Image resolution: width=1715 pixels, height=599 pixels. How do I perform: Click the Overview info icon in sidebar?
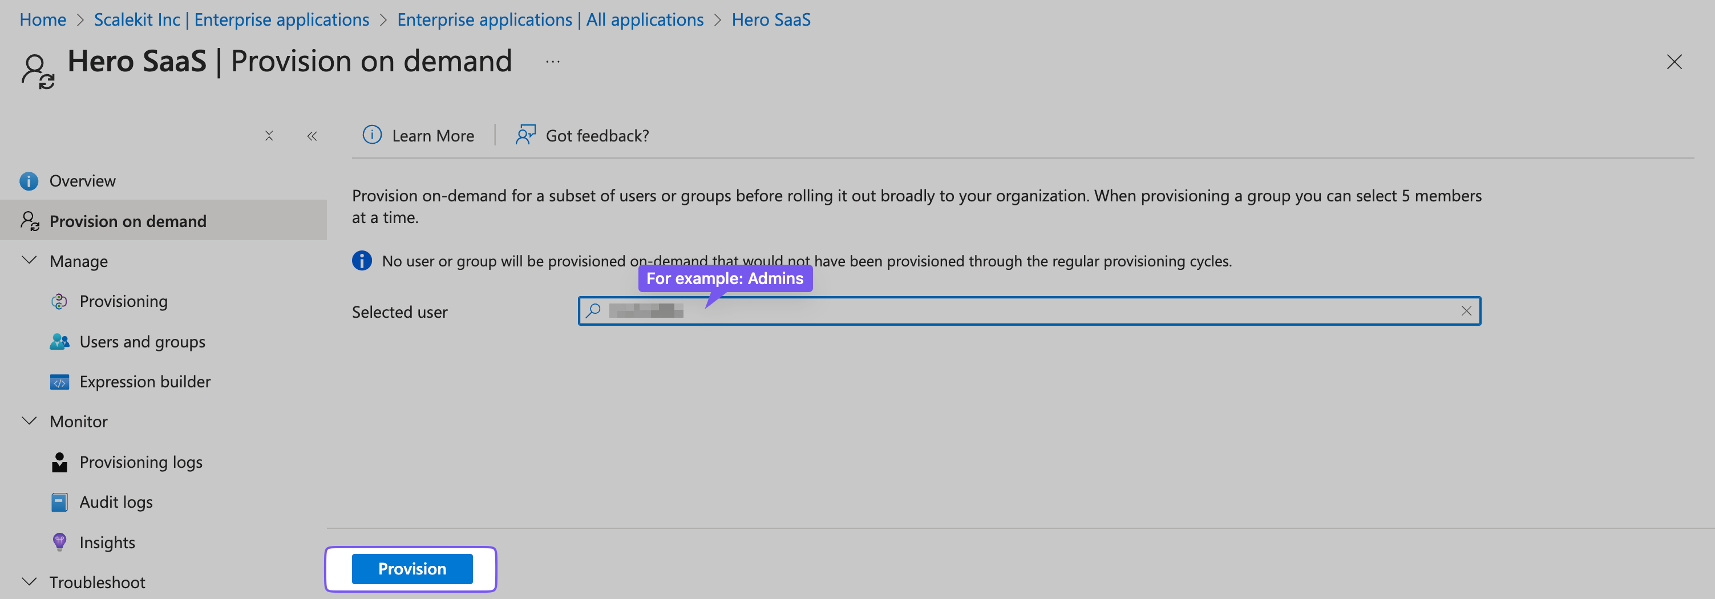click(x=29, y=180)
